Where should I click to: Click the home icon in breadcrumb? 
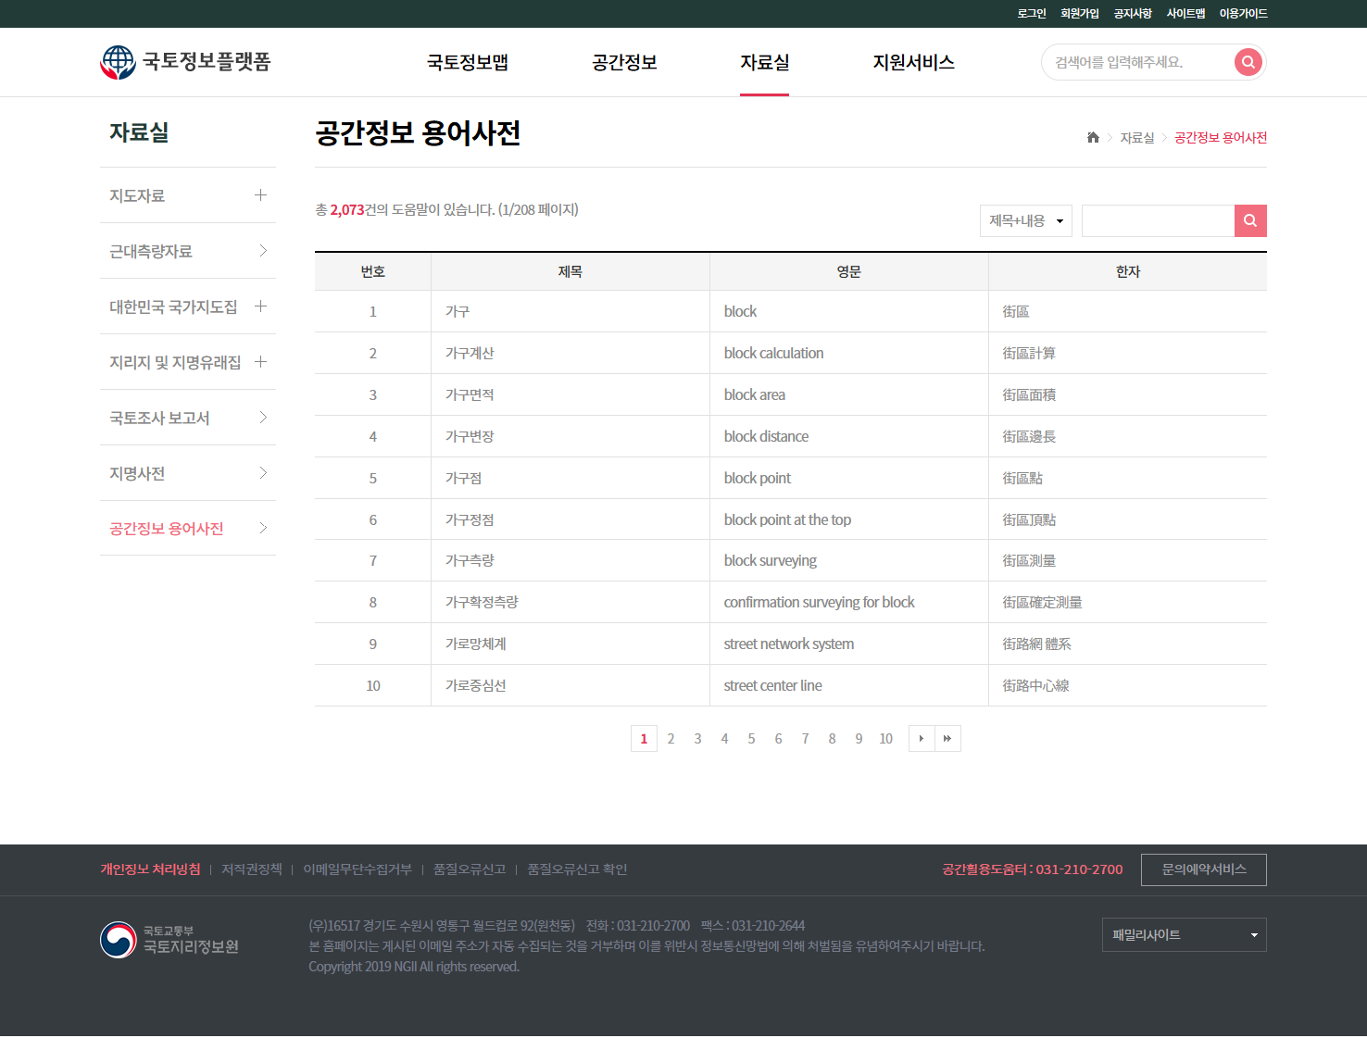1093,137
